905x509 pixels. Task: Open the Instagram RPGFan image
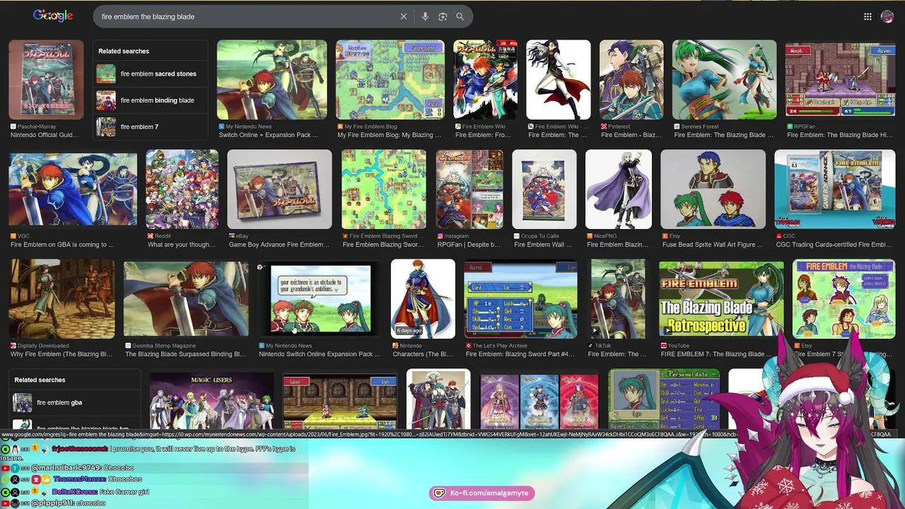click(469, 189)
